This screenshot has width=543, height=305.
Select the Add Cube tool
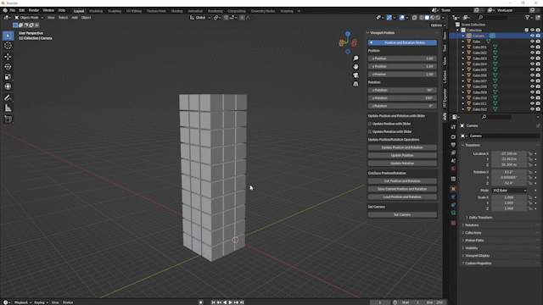tap(8, 119)
